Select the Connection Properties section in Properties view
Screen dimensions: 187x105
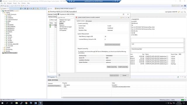click(x=54, y=86)
